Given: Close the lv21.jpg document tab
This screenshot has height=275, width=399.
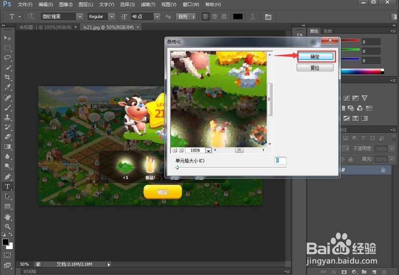Looking at the screenshot, I should [x=138, y=27].
